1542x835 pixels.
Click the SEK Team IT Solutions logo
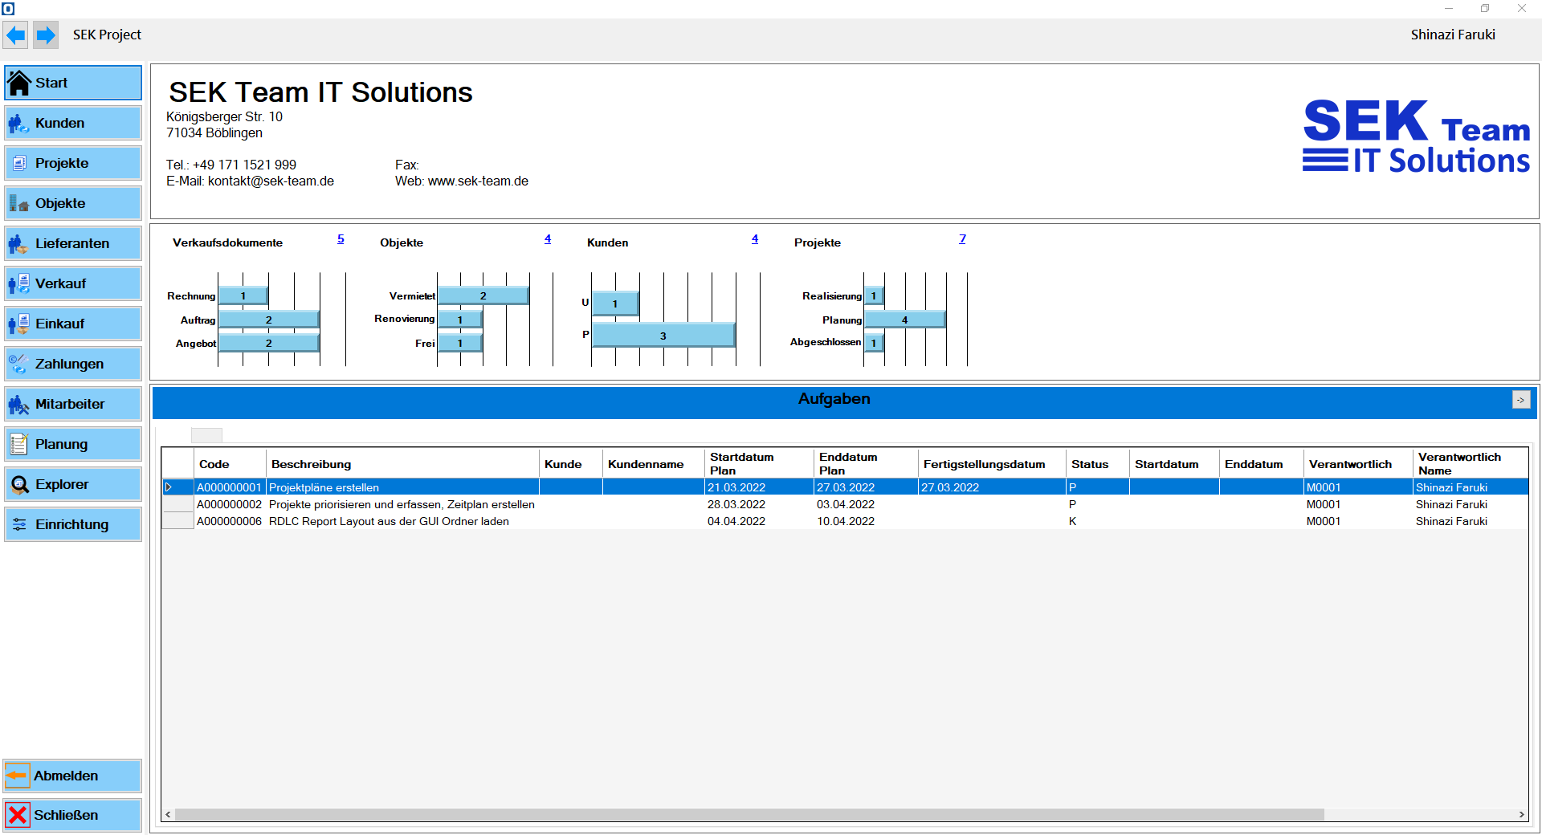[x=1416, y=136]
